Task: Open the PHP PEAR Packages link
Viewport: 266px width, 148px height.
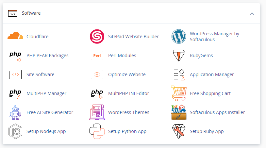Action: 47,56
